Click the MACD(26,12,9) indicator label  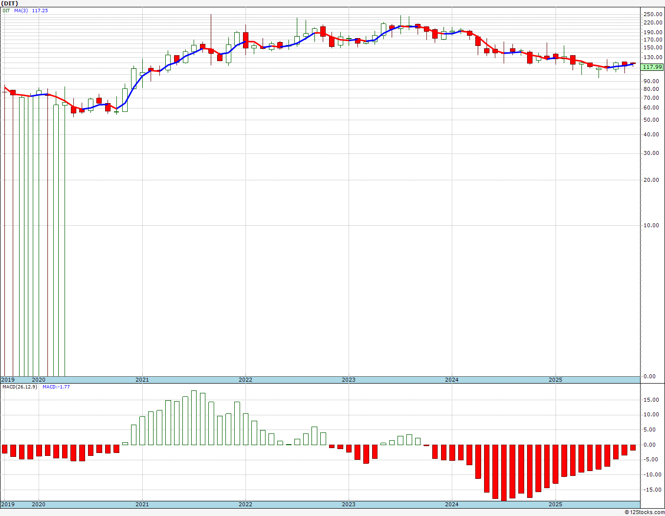[20, 387]
